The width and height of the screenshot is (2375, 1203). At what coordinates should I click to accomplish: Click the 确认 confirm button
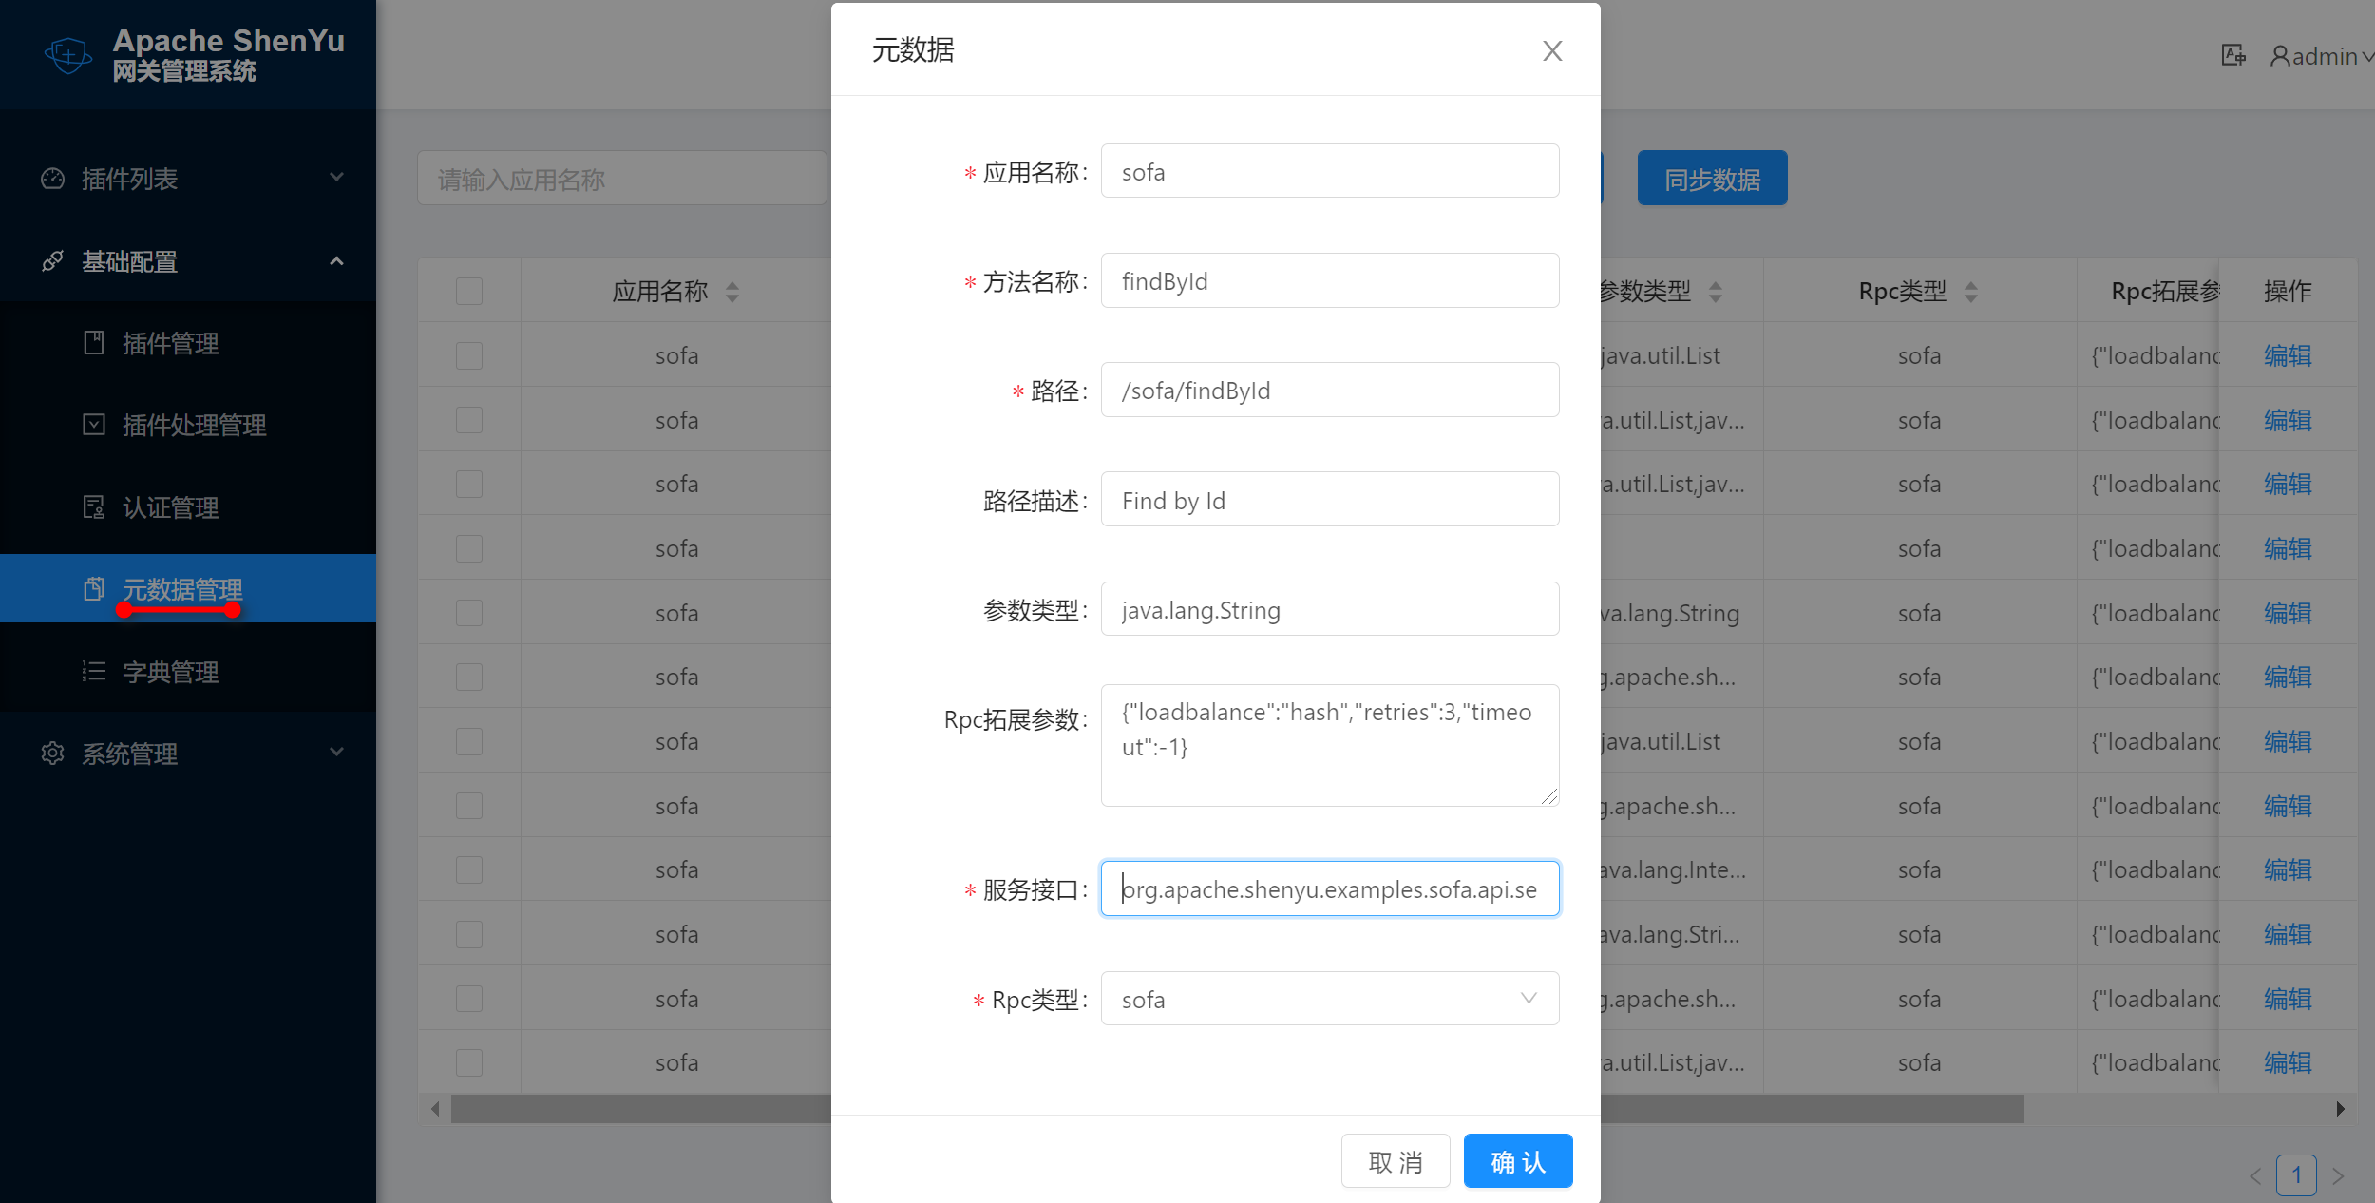click(x=1517, y=1161)
